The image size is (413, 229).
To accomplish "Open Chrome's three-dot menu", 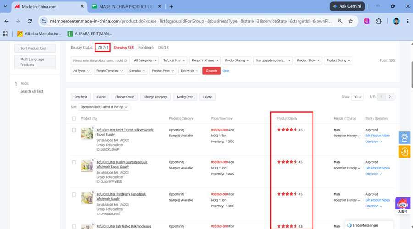I will (x=408, y=21).
